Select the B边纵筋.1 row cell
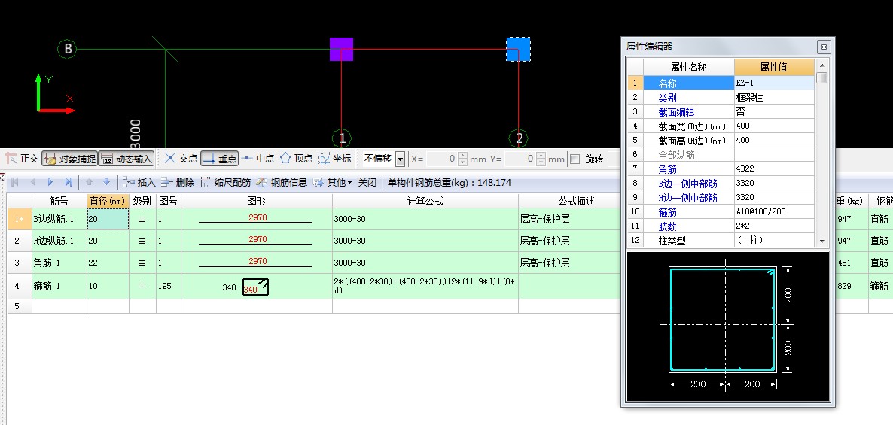This screenshot has width=893, height=425. point(59,219)
